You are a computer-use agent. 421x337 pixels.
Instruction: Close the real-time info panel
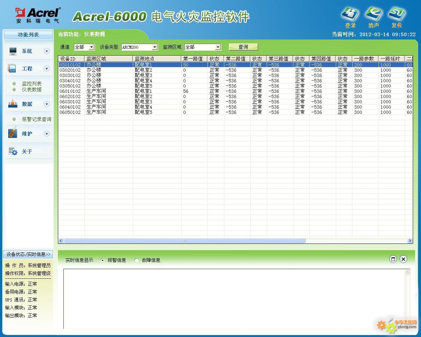404,259
